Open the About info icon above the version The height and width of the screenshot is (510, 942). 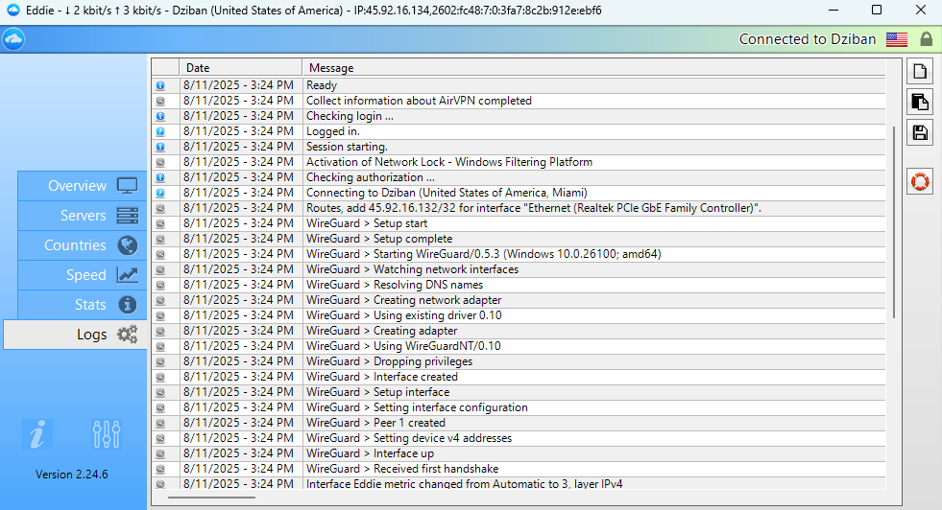click(x=37, y=434)
